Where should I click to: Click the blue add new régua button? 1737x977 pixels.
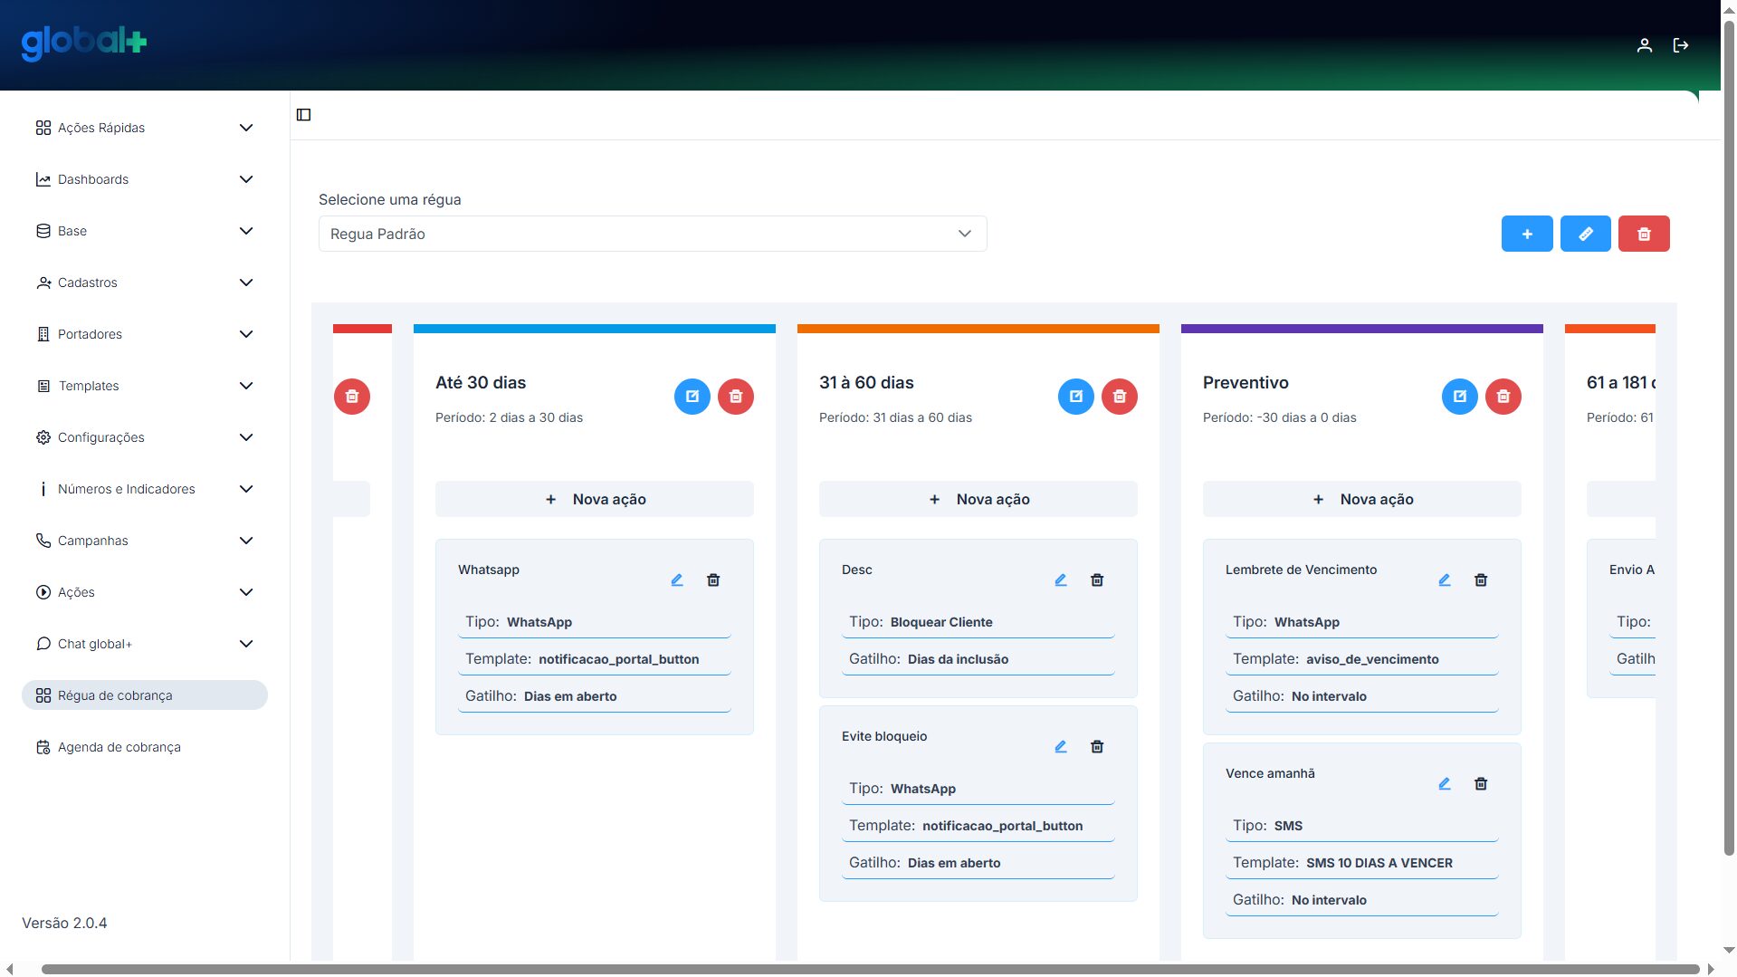(x=1526, y=234)
